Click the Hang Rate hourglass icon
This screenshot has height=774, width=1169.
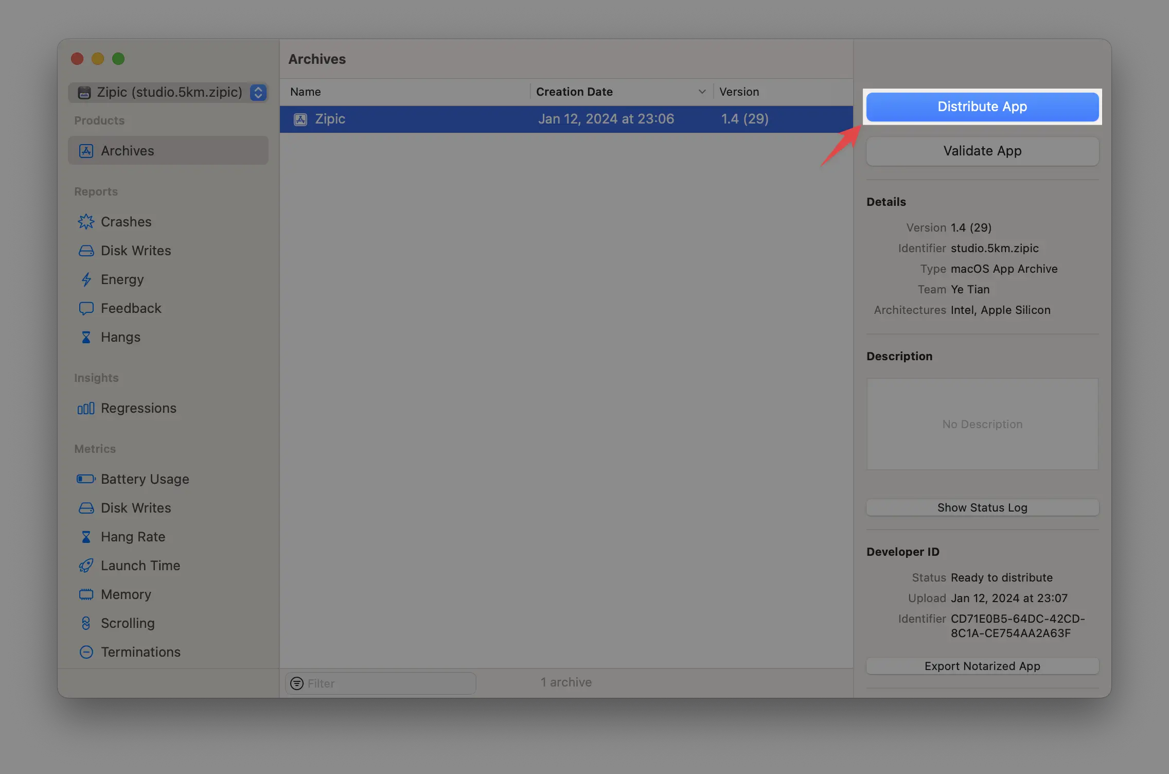pos(86,537)
